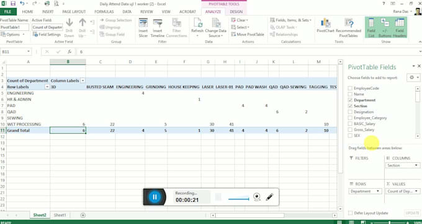
Task: Toggle Field Headers display
Action: (400, 28)
